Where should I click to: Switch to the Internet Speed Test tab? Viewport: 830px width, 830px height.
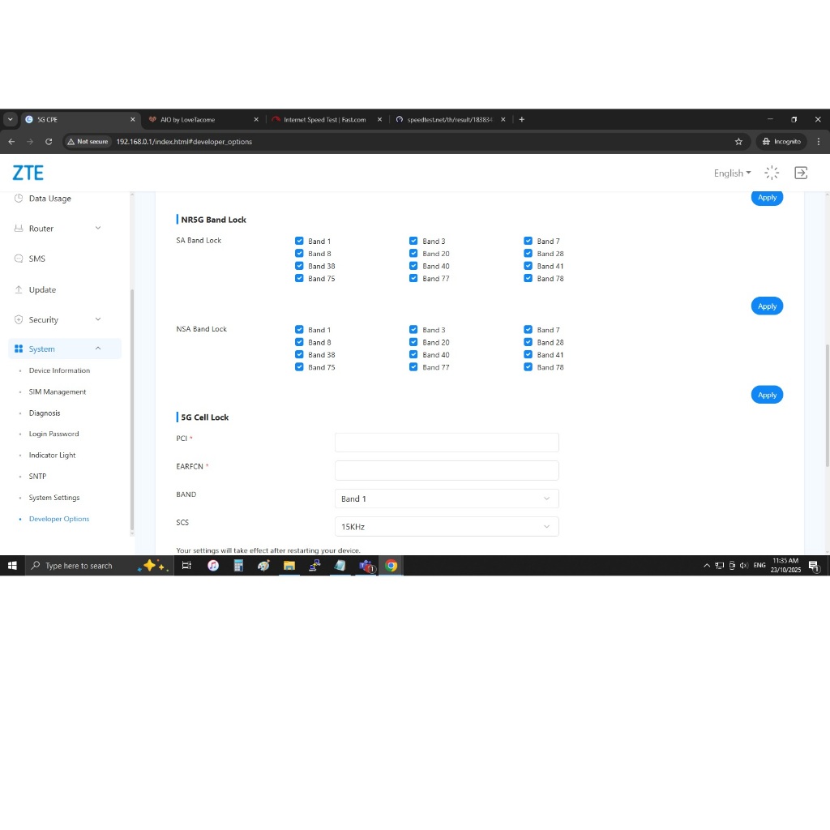[x=324, y=119]
